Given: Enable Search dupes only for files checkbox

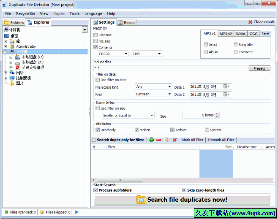Looking at the screenshot, I should pos(94,140).
